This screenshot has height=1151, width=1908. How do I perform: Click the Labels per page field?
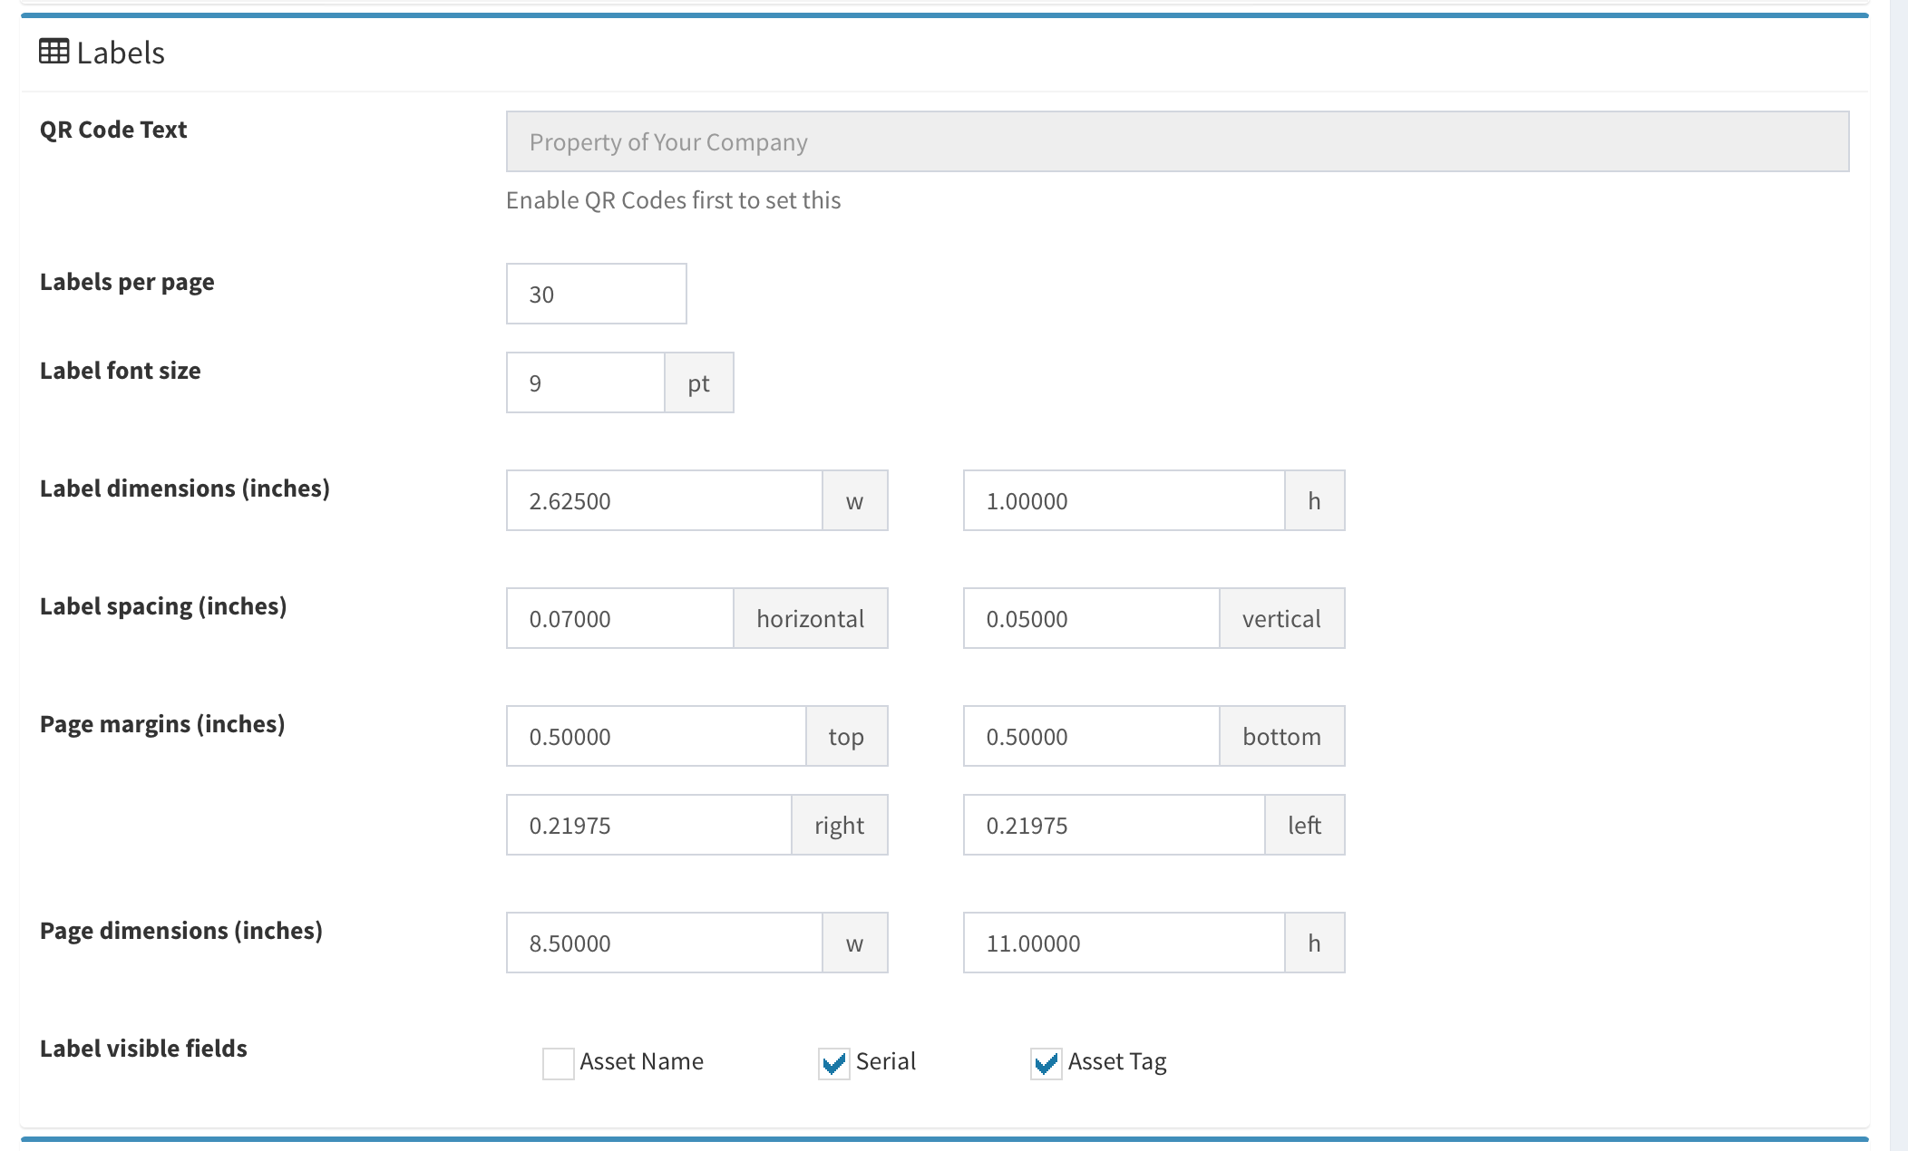pos(596,294)
